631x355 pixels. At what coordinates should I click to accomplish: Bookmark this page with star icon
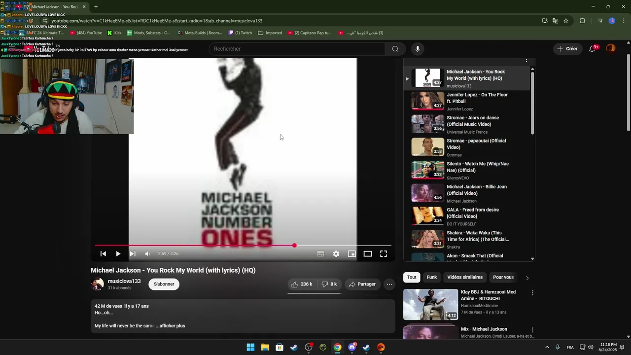tap(566, 21)
